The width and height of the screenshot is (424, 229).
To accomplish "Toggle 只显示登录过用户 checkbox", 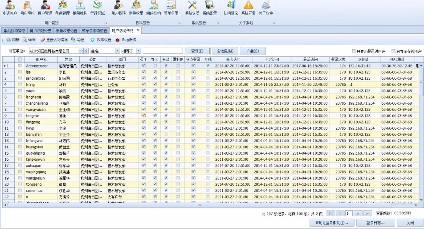I will [x=354, y=51].
